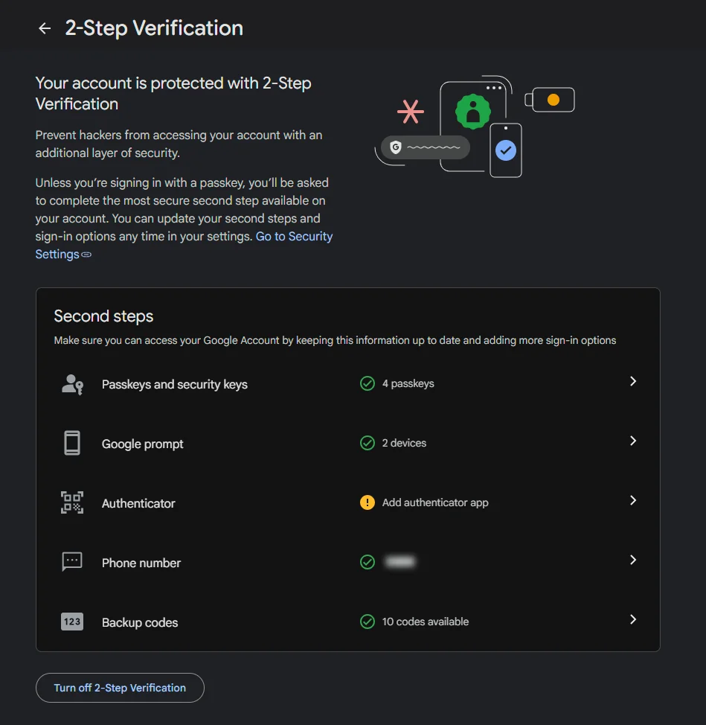Select the Authenticator label
The image size is (706, 725).
(138, 503)
